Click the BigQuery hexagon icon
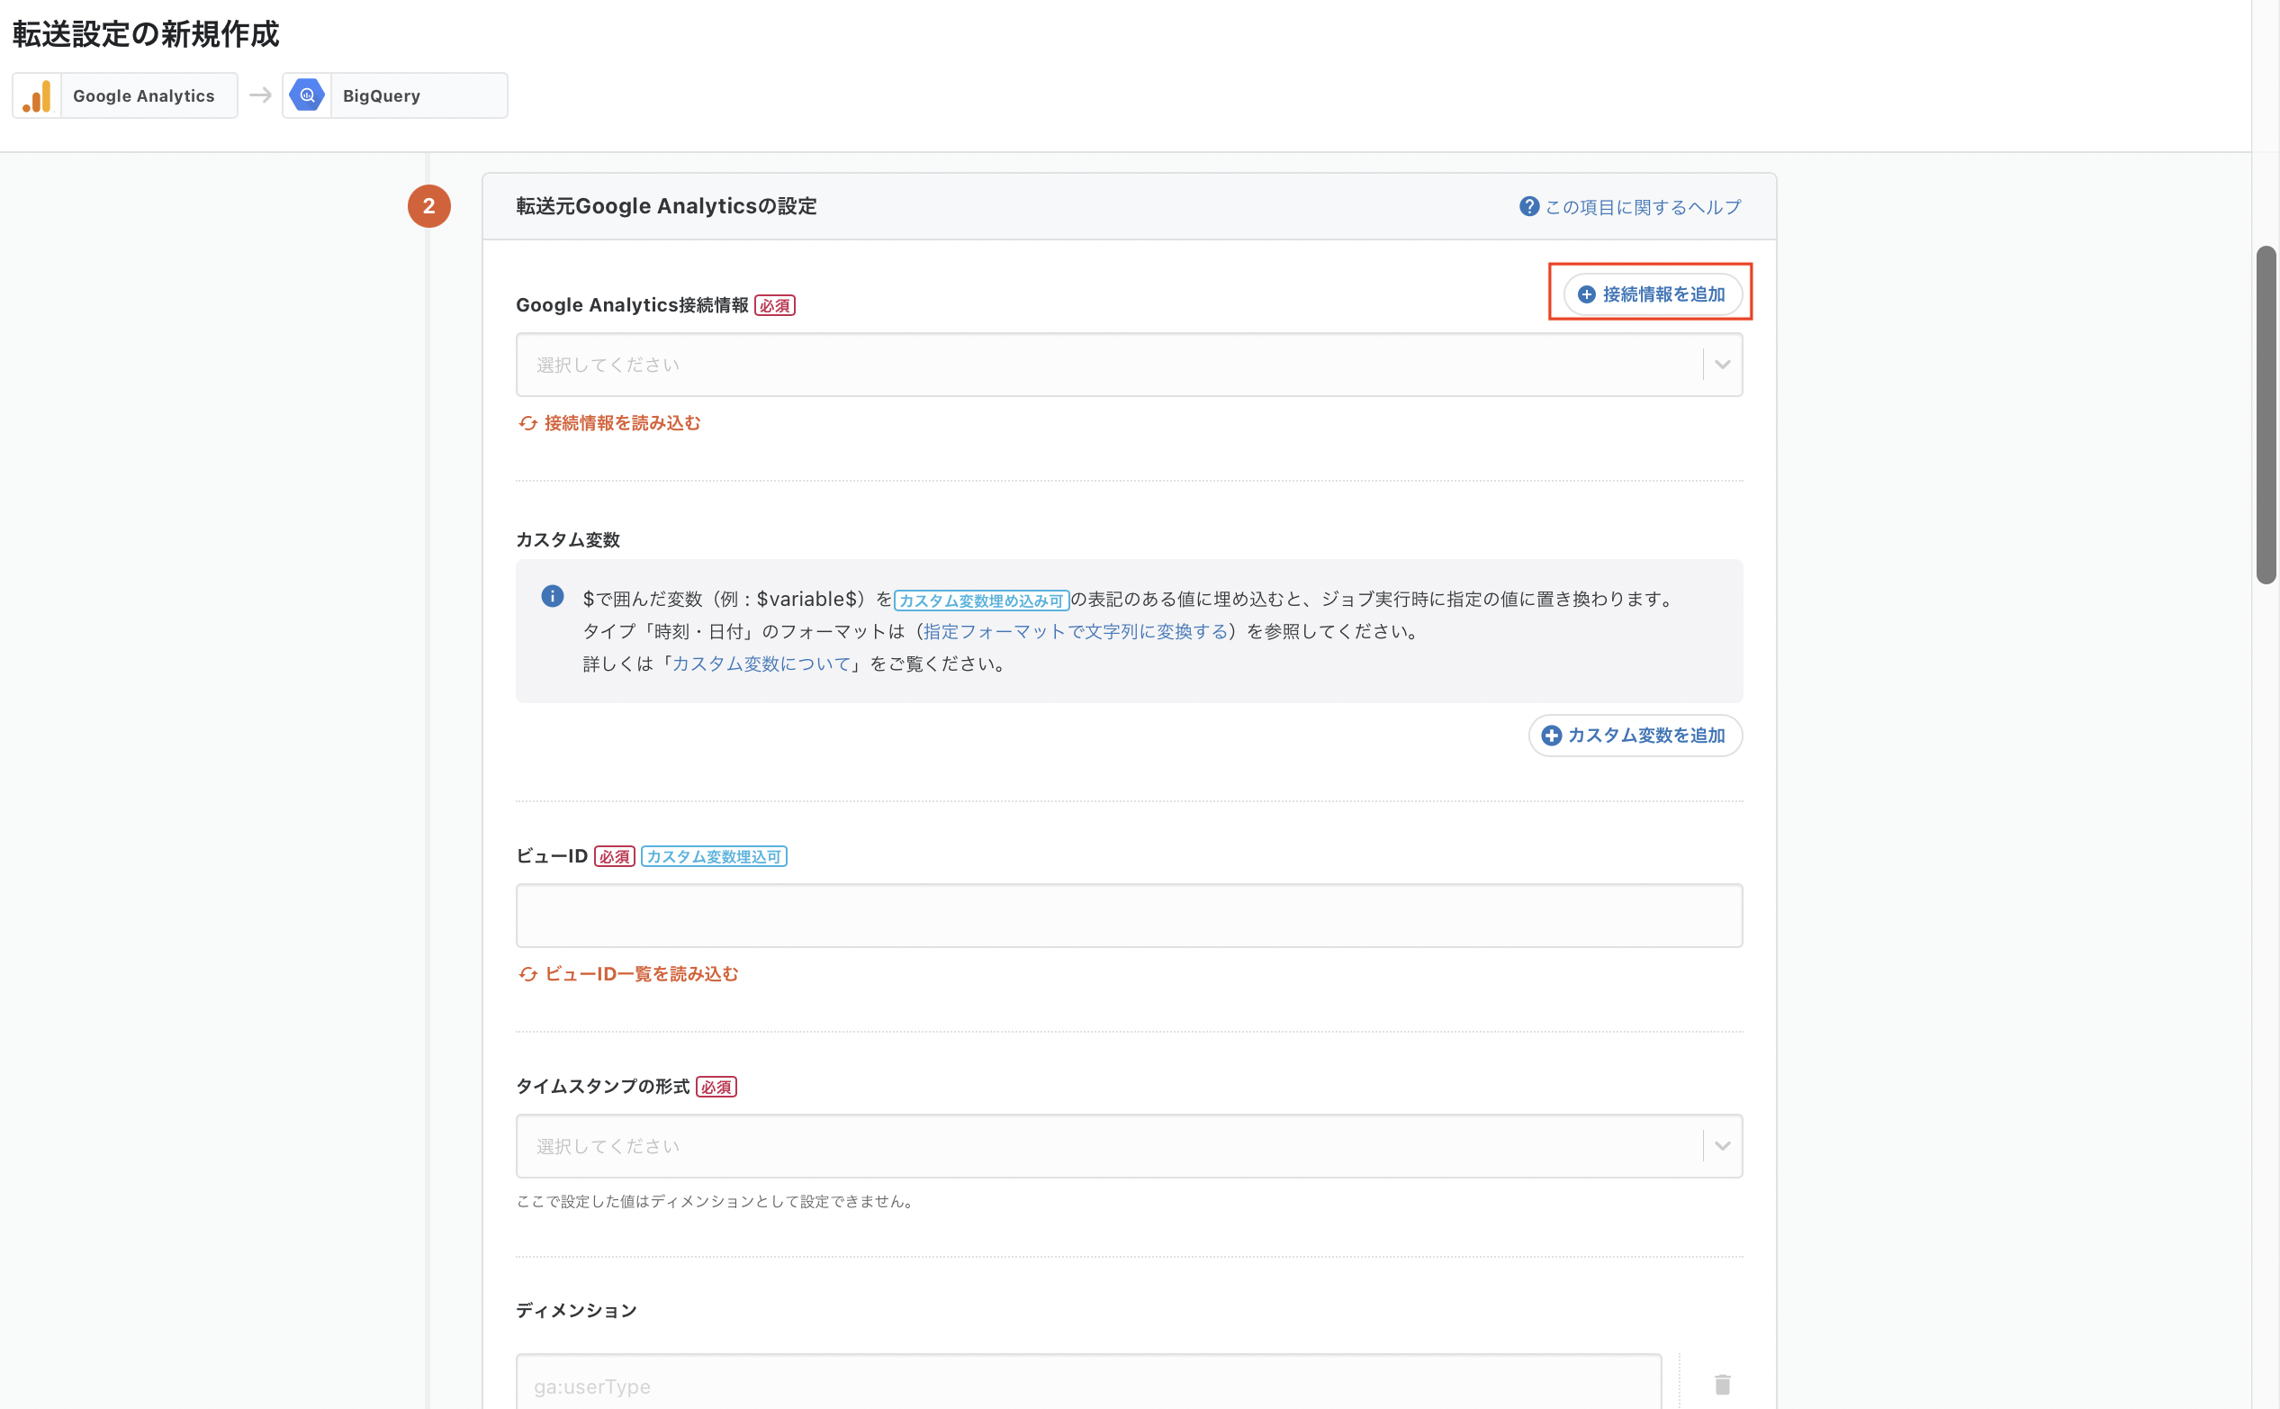 [x=307, y=95]
